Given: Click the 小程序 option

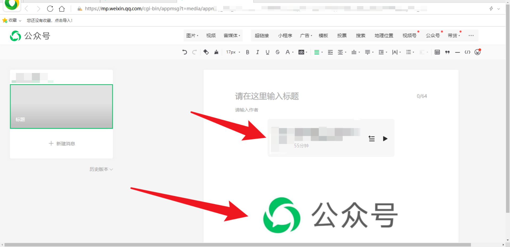Looking at the screenshot, I should coord(285,36).
